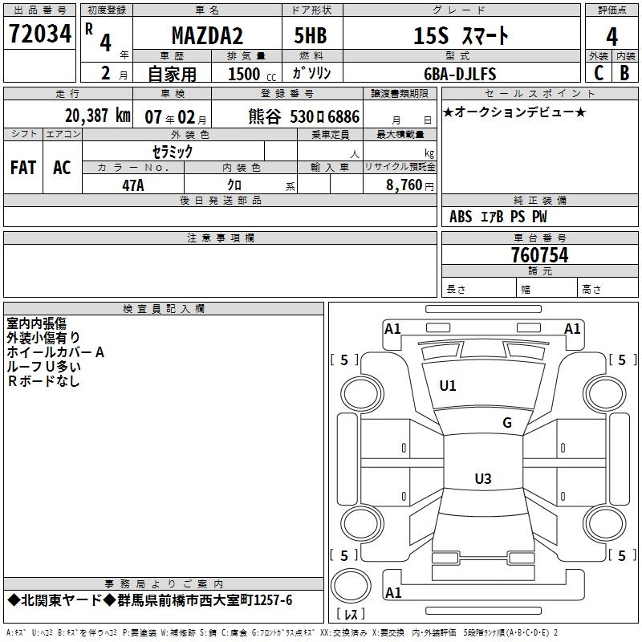Select inspector note 外装小傷有り

43,338
